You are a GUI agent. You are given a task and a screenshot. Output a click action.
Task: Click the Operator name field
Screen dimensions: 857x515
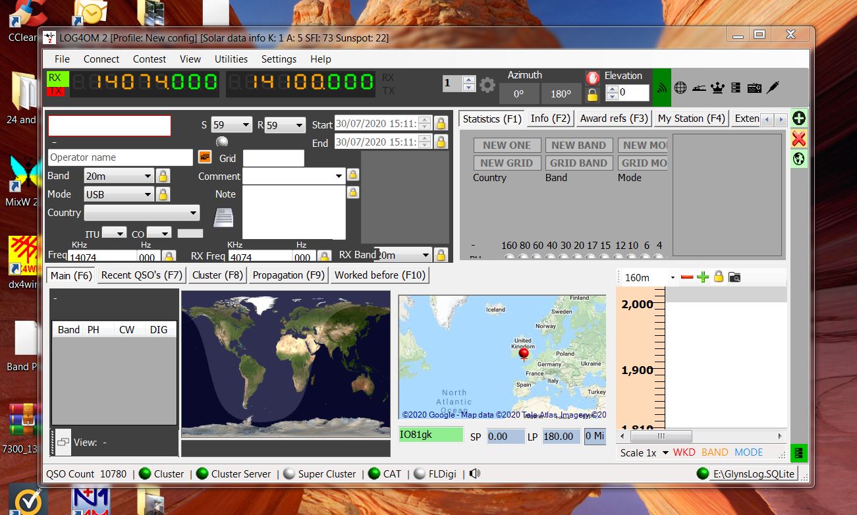pos(121,157)
